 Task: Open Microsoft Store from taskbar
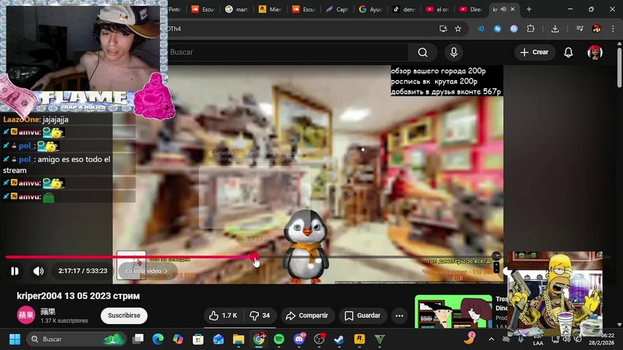198,339
